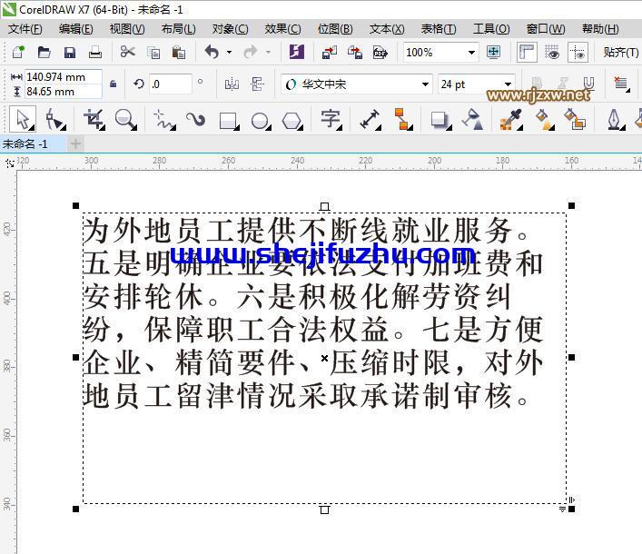Image resolution: width=642 pixels, height=554 pixels.
Task: Click the rotation angle field
Action: pyautogui.click(x=170, y=84)
